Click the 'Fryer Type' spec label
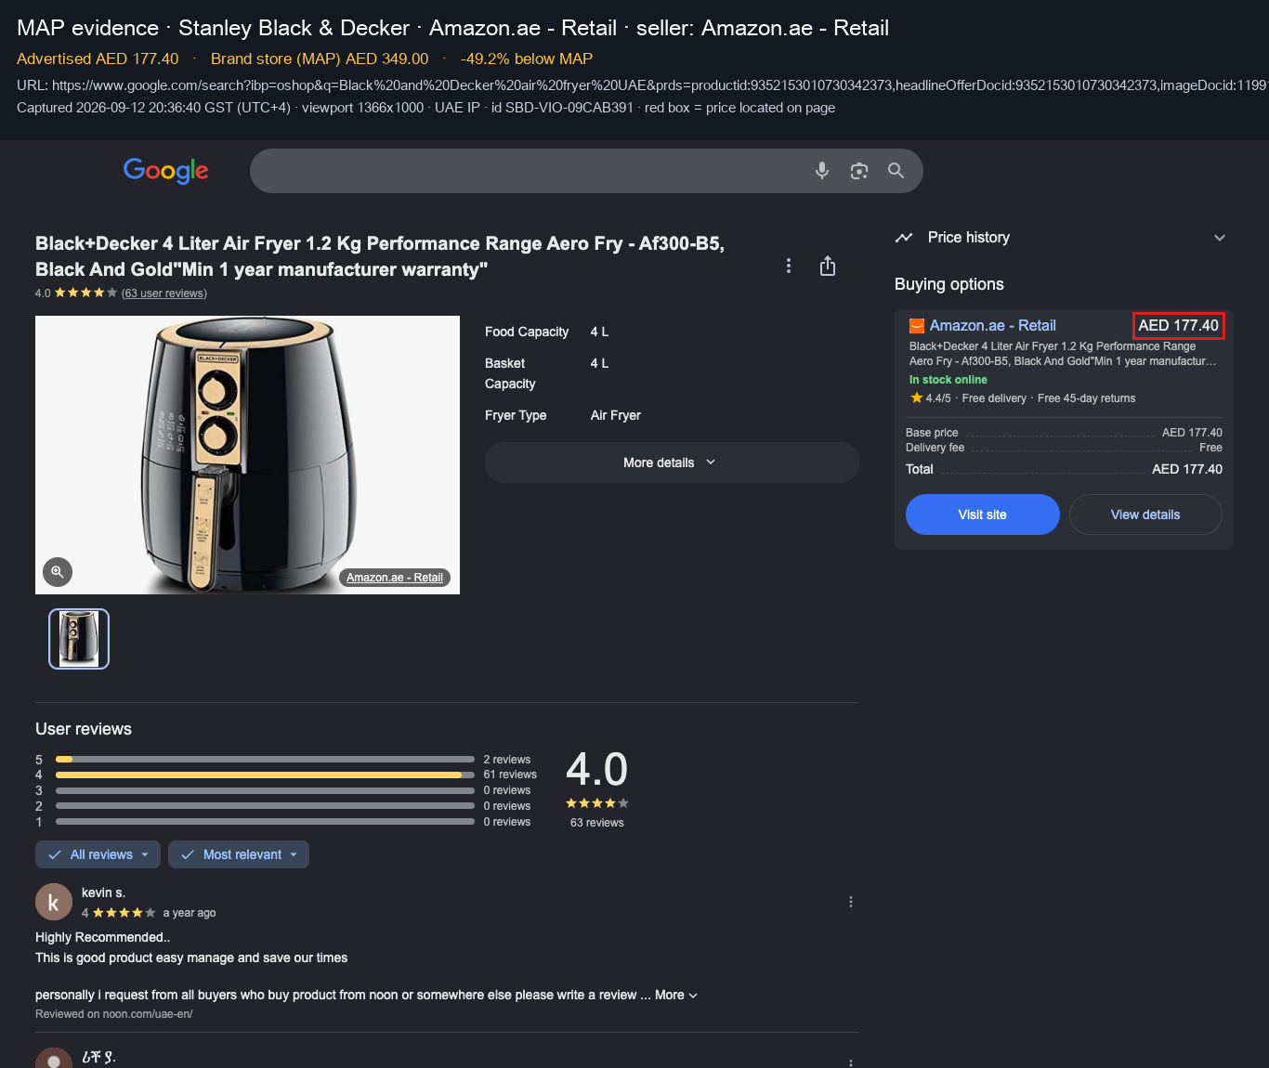The width and height of the screenshot is (1269, 1068). (x=516, y=415)
